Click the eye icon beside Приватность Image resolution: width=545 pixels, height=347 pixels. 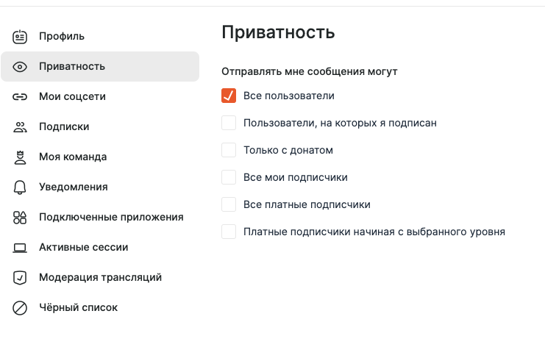pyautogui.click(x=20, y=67)
